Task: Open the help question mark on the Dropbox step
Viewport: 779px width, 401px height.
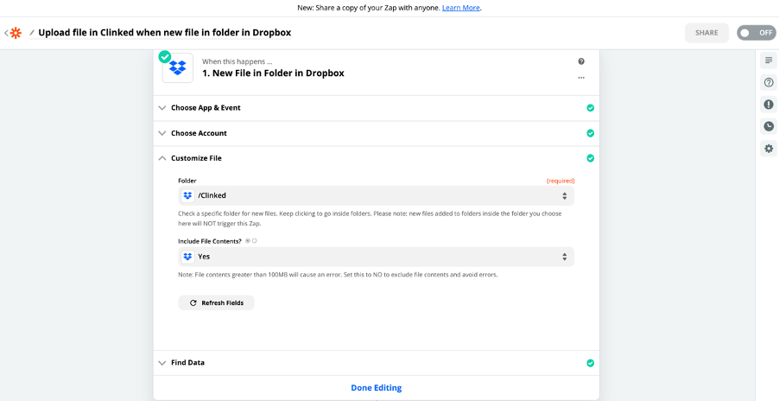Action: tap(581, 61)
